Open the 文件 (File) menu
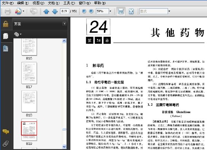 coord(8,3)
